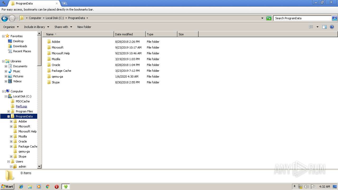Viewport: 338px width, 190px height.
Task: Sort by the Size column header
Action: coord(188,34)
